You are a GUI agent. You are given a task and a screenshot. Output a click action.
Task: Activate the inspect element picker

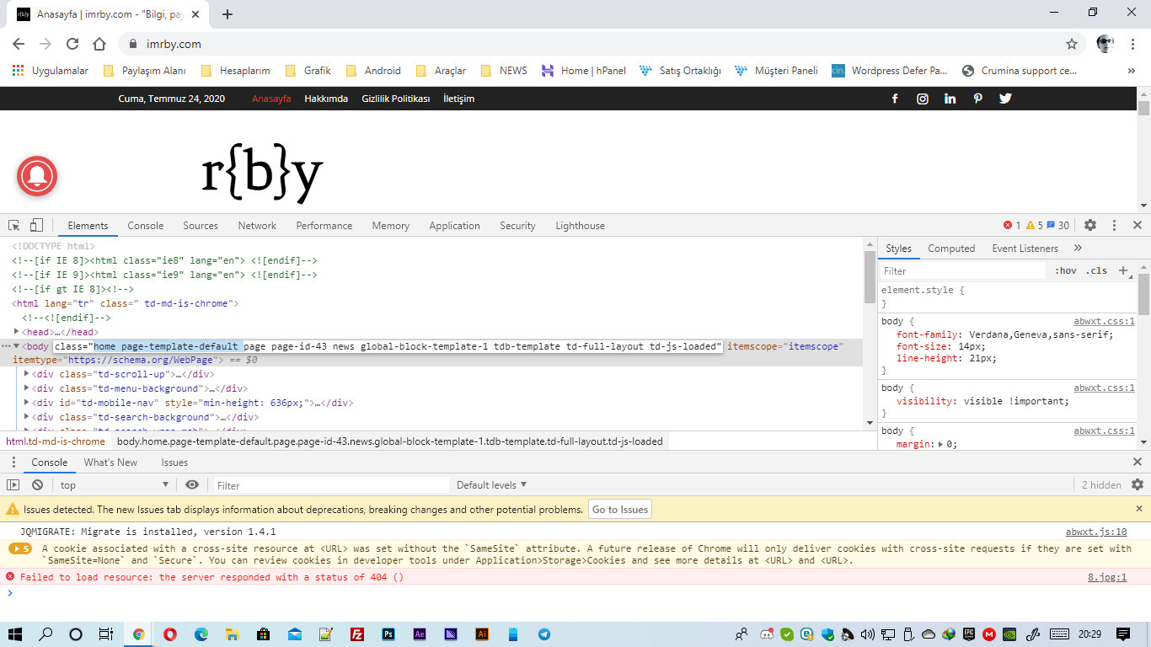(x=14, y=226)
